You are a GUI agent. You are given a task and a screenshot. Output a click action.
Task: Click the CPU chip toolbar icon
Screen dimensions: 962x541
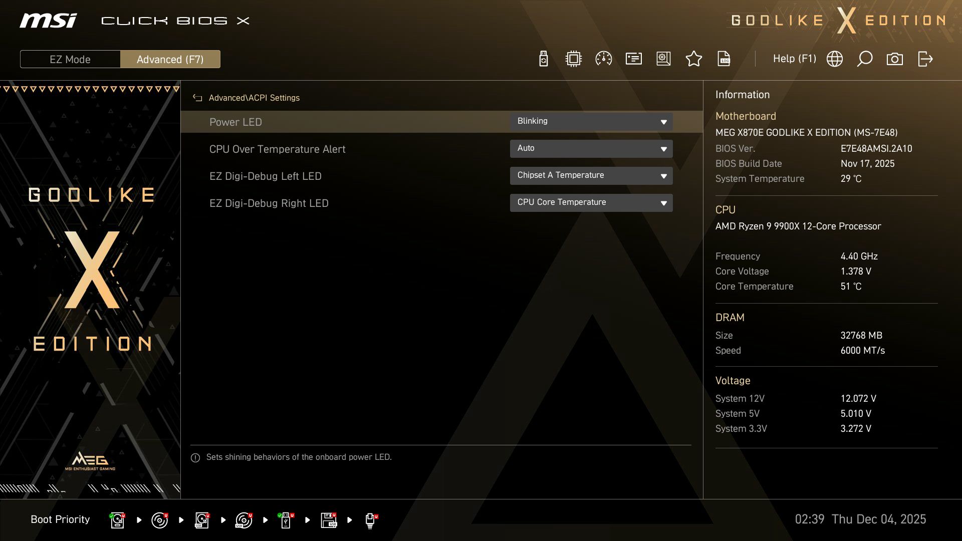pyautogui.click(x=573, y=59)
